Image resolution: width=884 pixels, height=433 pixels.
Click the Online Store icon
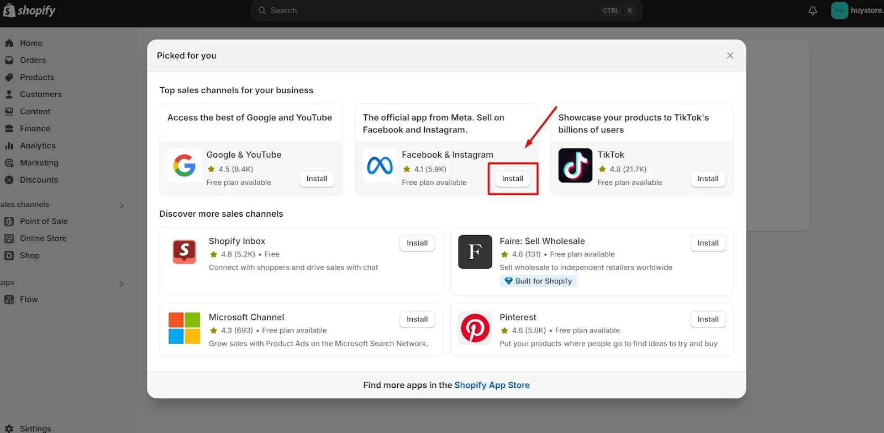coord(9,238)
